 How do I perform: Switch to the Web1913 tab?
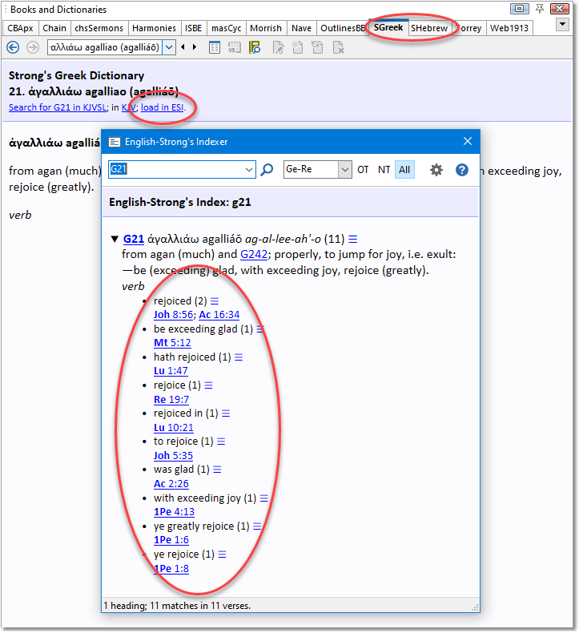pos(509,28)
